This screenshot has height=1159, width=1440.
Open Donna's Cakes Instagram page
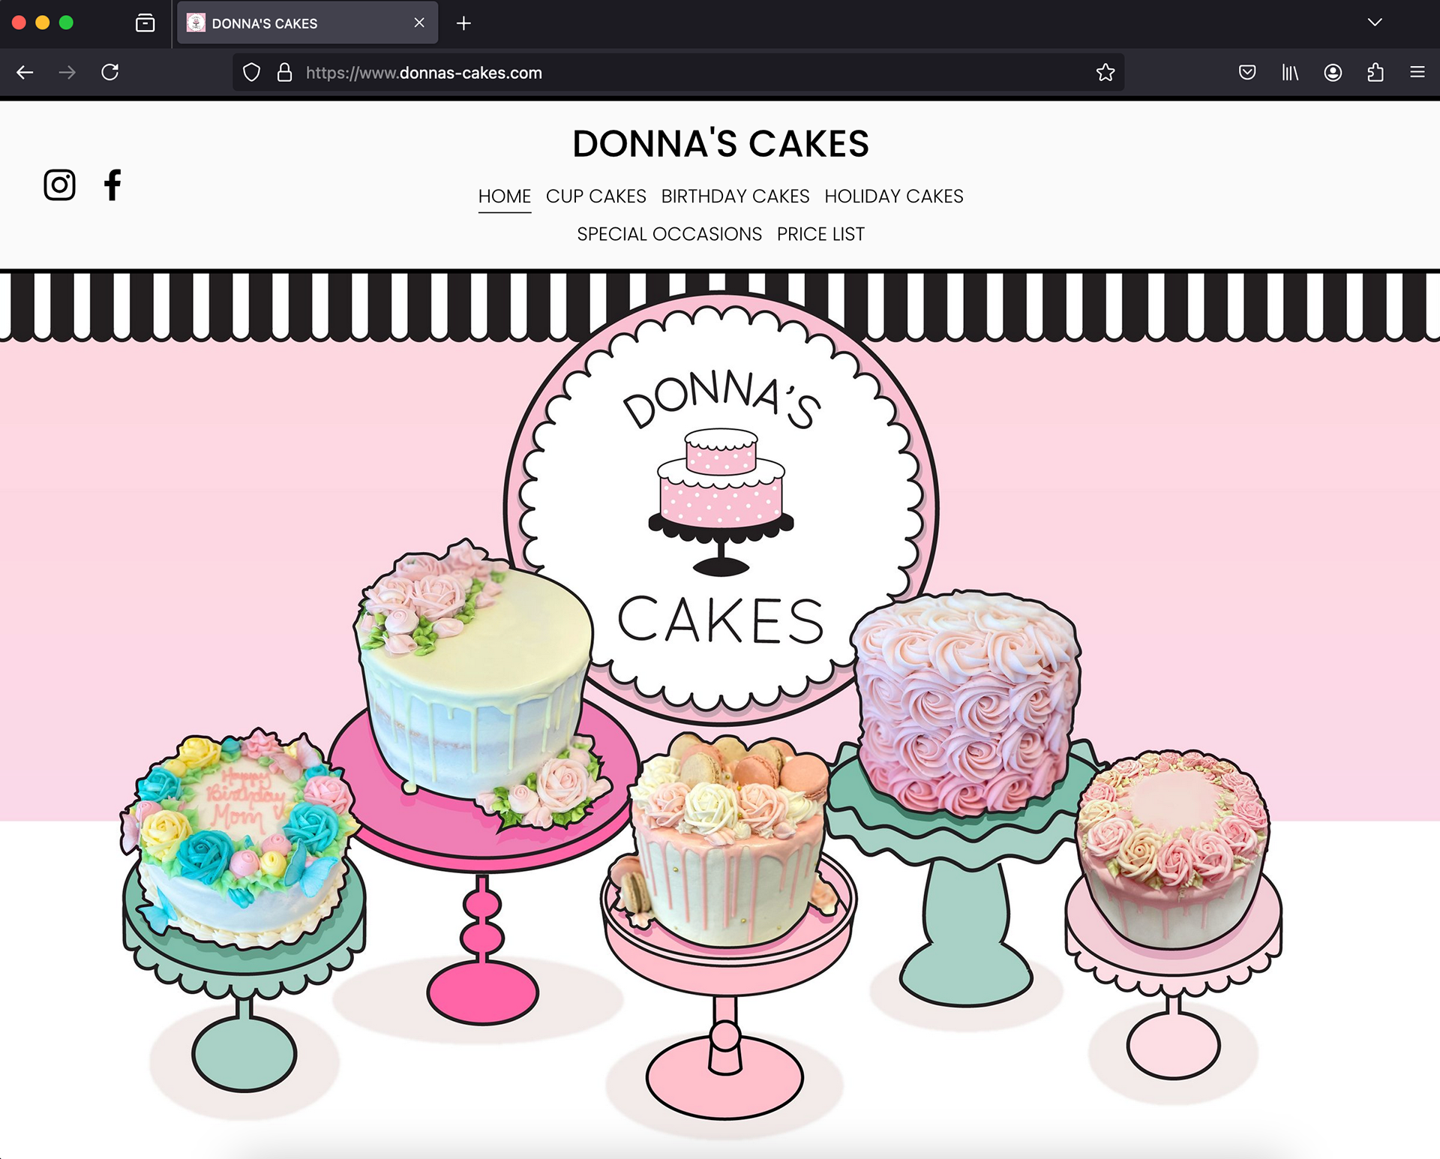59,185
